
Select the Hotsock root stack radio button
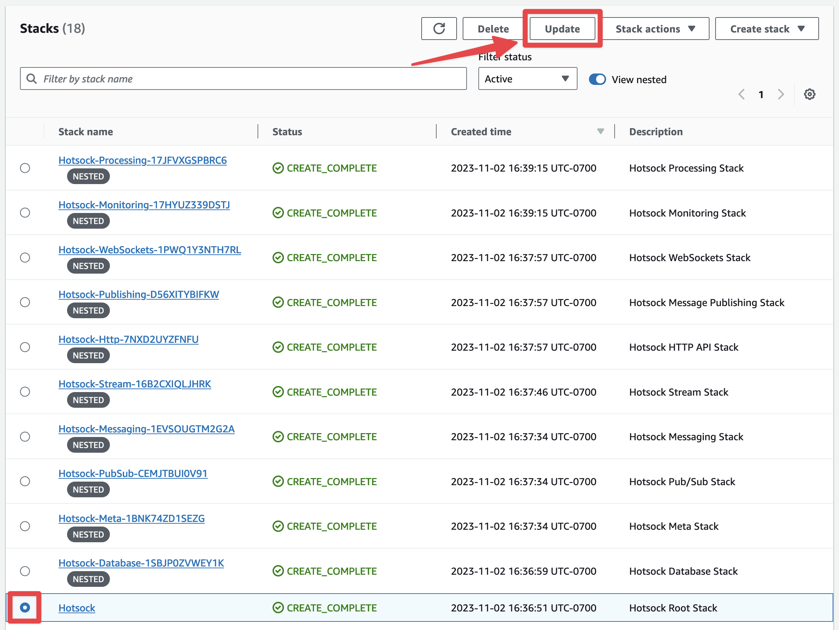coord(25,608)
